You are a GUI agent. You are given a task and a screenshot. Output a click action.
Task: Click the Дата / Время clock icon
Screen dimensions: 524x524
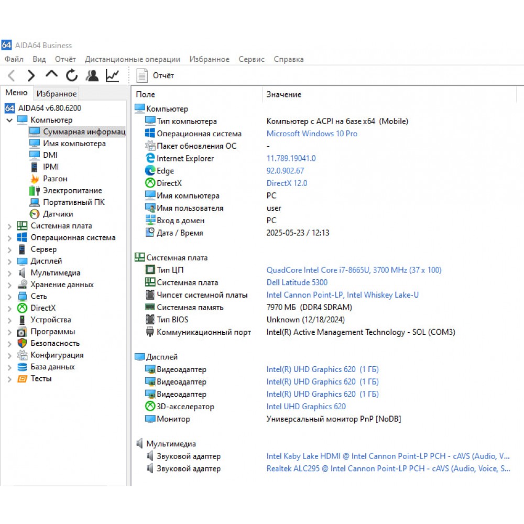click(150, 232)
